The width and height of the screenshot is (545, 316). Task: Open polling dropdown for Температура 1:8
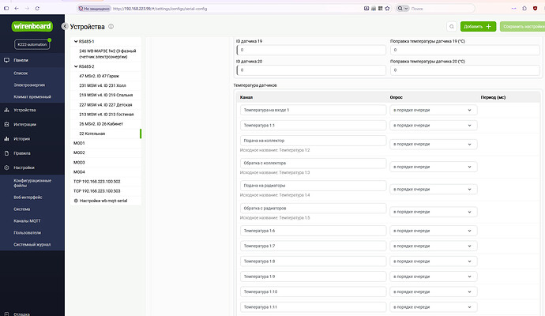click(x=433, y=261)
